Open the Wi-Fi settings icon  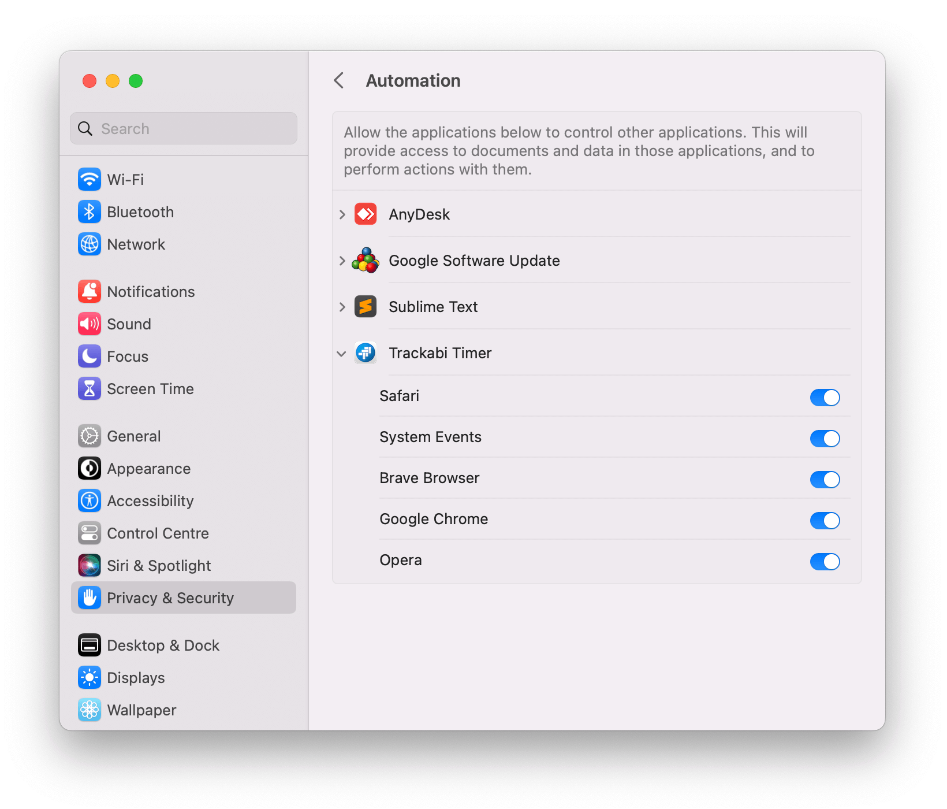pos(90,179)
